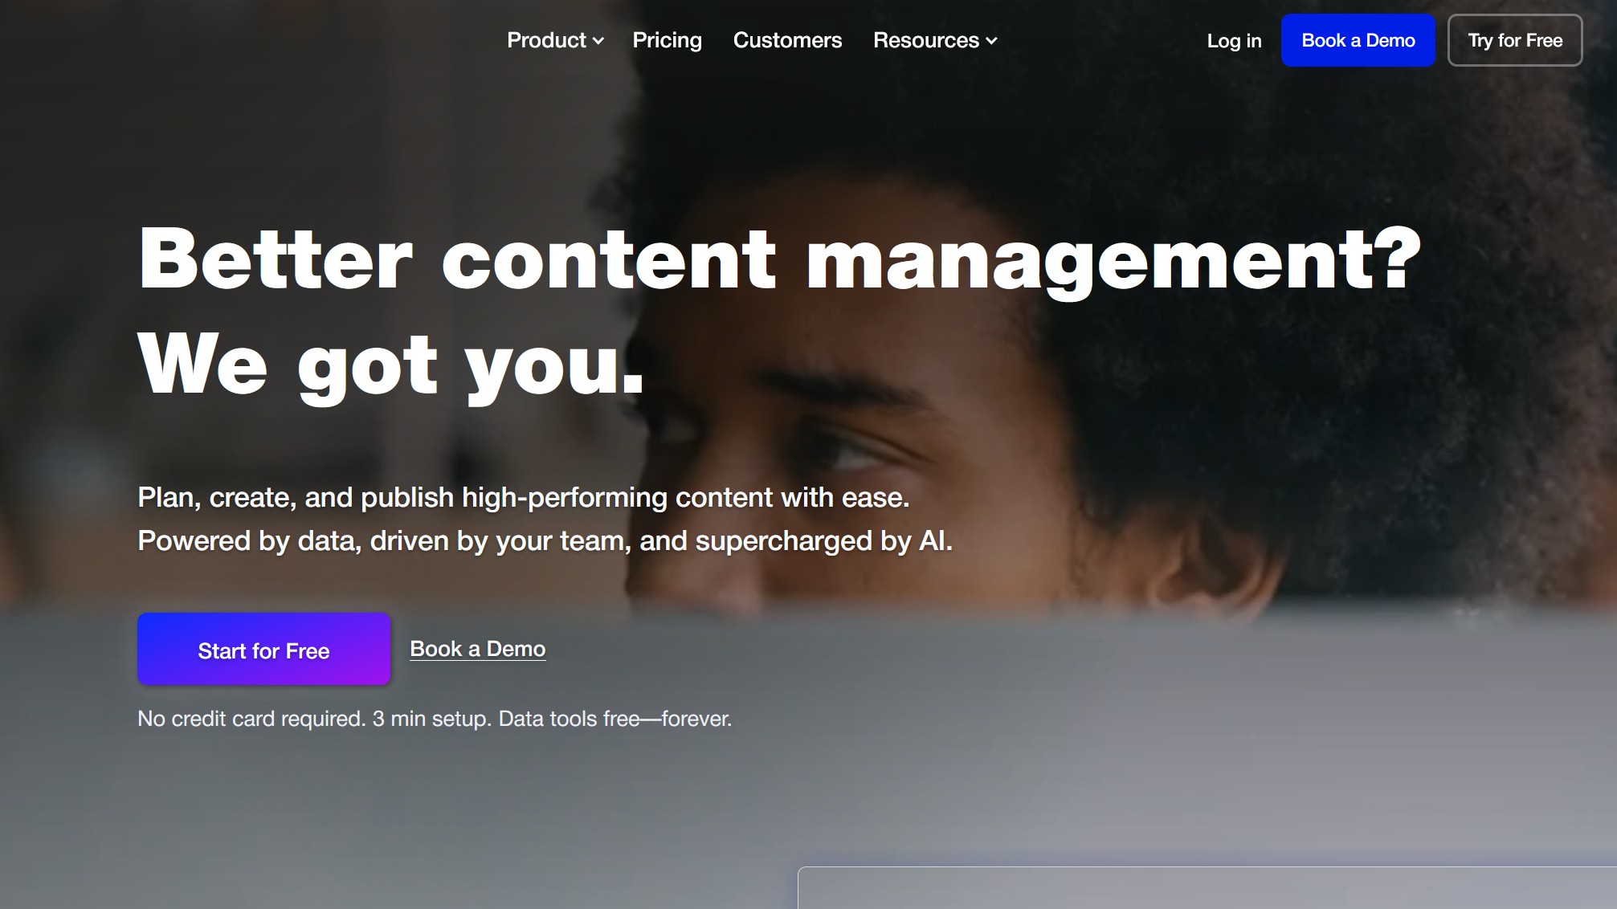Toggle the Resources dropdown chevron

pyautogui.click(x=992, y=40)
